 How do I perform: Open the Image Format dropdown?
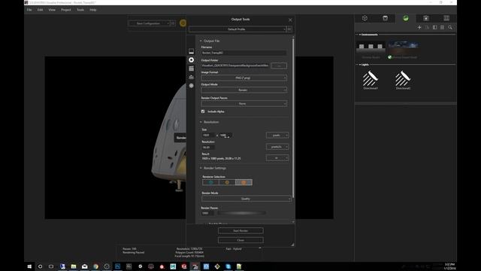point(244,78)
